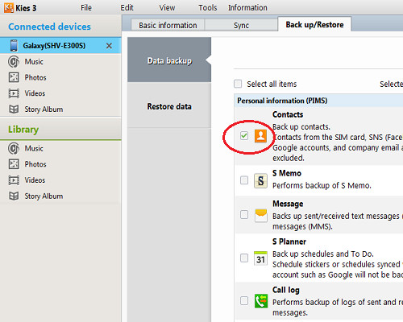Select Restore data in side panel

pyautogui.click(x=169, y=106)
